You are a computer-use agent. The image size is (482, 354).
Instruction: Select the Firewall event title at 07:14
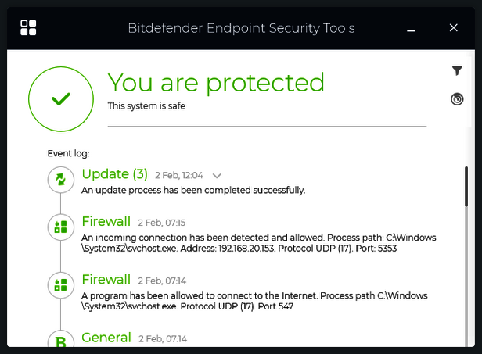point(106,280)
